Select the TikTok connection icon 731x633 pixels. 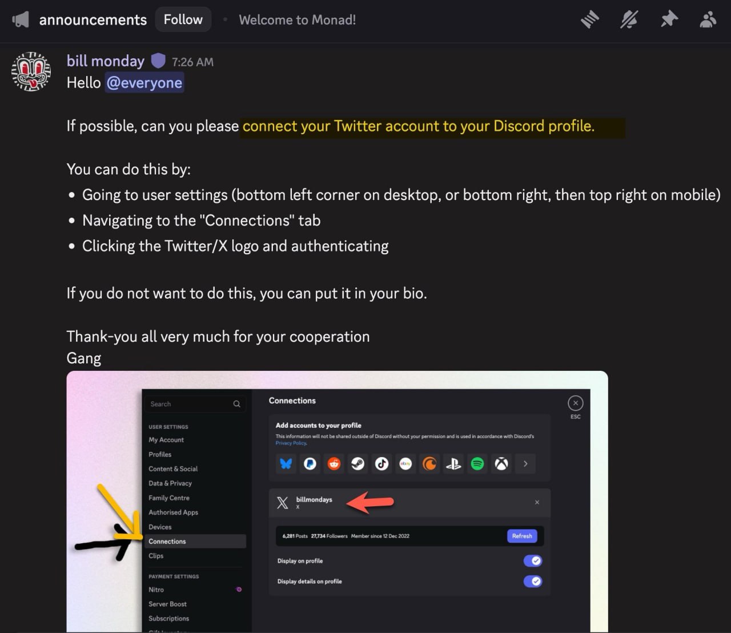point(382,464)
